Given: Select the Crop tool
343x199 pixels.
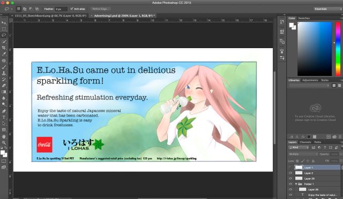Looking at the screenshot, I should [4, 48].
